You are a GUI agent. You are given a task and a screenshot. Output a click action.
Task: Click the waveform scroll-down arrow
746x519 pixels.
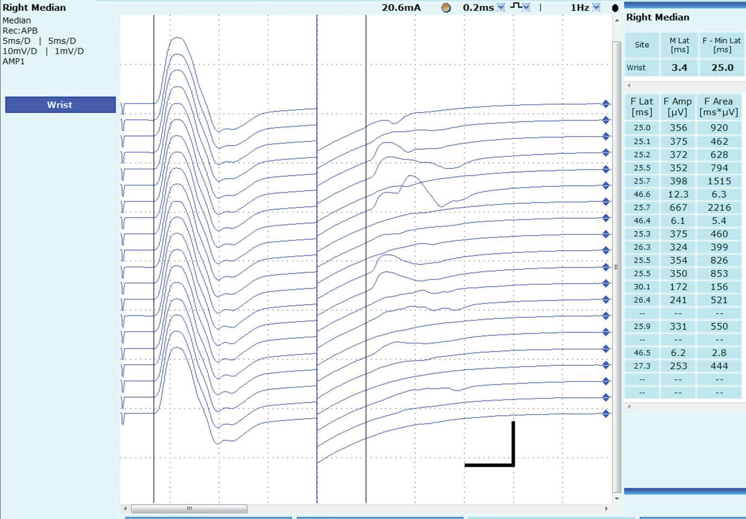[617, 498]
